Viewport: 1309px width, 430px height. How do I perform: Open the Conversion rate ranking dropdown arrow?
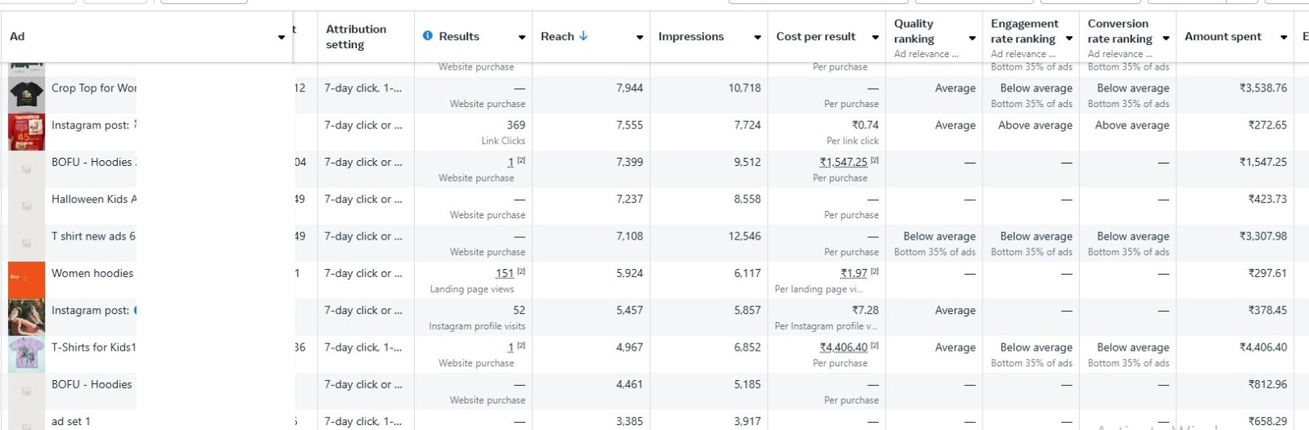pyautogui.click(x=1166, y=38)
